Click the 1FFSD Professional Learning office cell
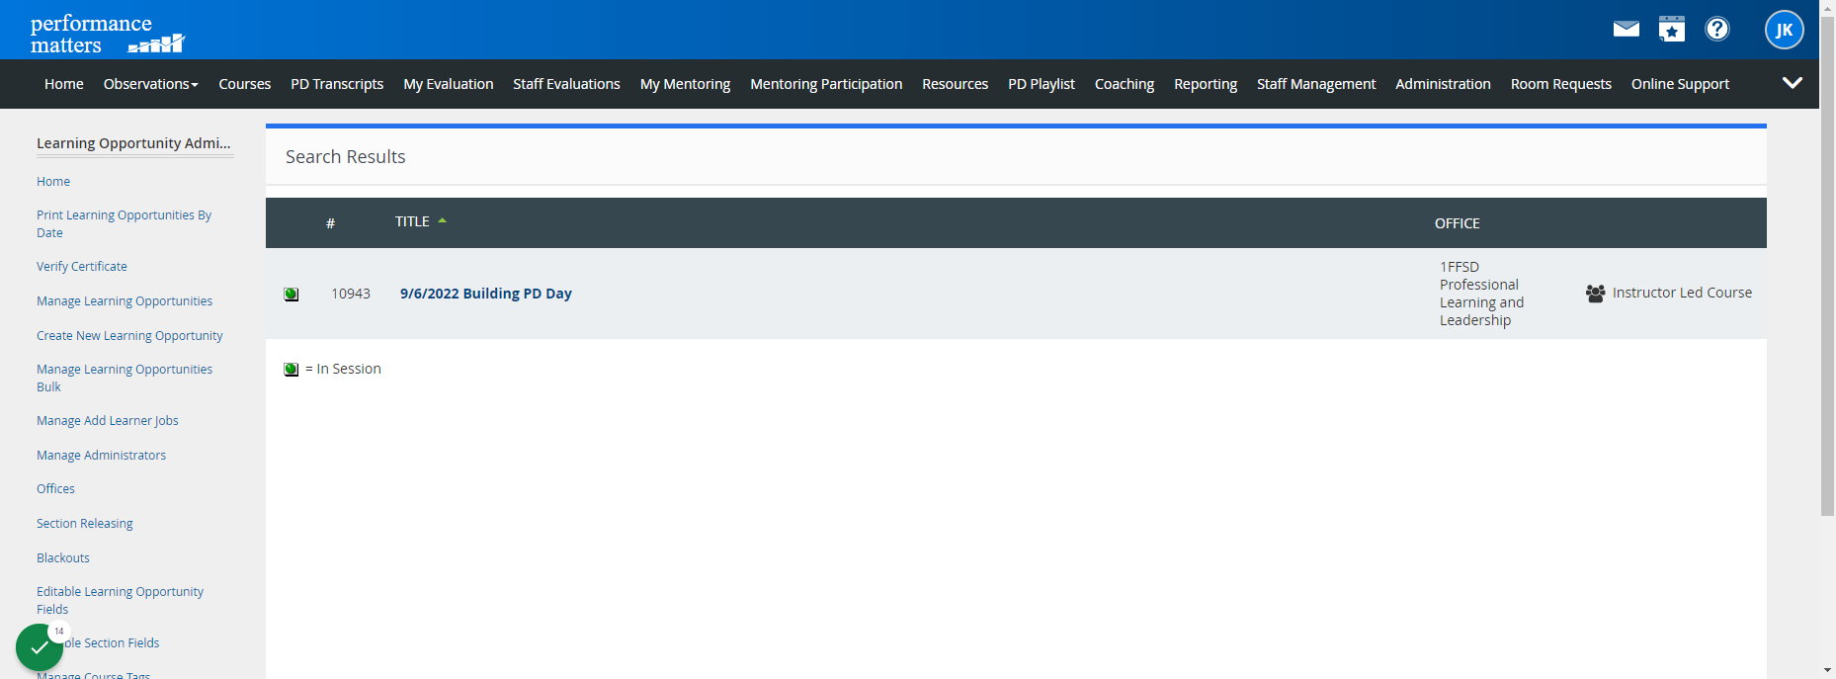Viewport: 1836px width, 679px height. [x=1481, y=294]
